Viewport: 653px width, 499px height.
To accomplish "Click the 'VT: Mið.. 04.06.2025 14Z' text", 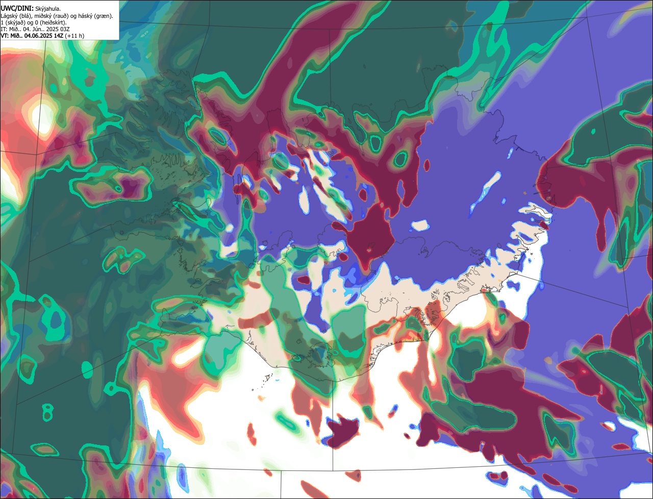I will tap(32, 36).
